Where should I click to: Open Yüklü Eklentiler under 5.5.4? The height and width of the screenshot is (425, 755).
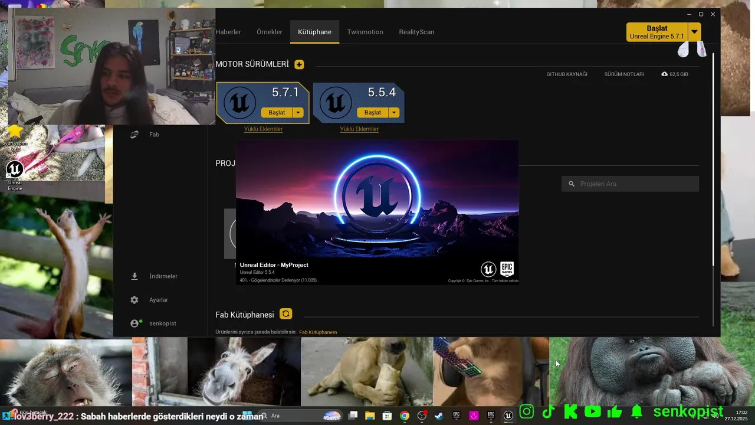tap(359, 129)
